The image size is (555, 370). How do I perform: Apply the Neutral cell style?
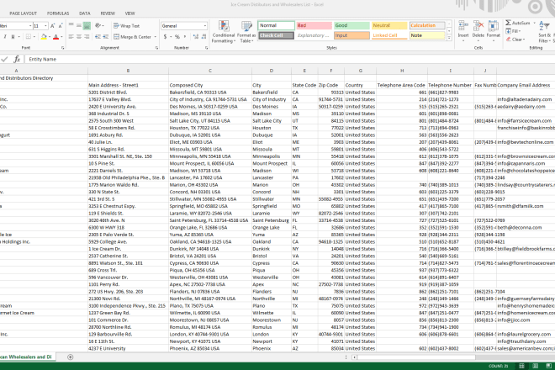[389, 25]
